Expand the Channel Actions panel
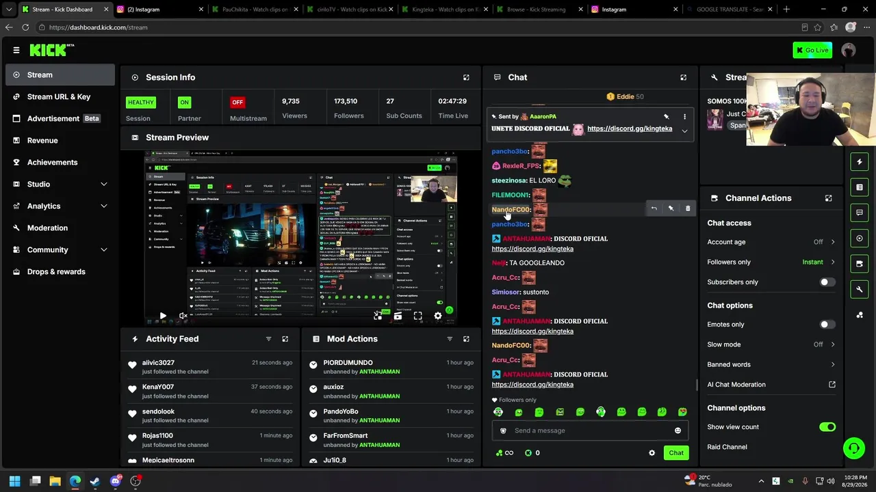The image size is (876, 492). (x=828, y=198)
